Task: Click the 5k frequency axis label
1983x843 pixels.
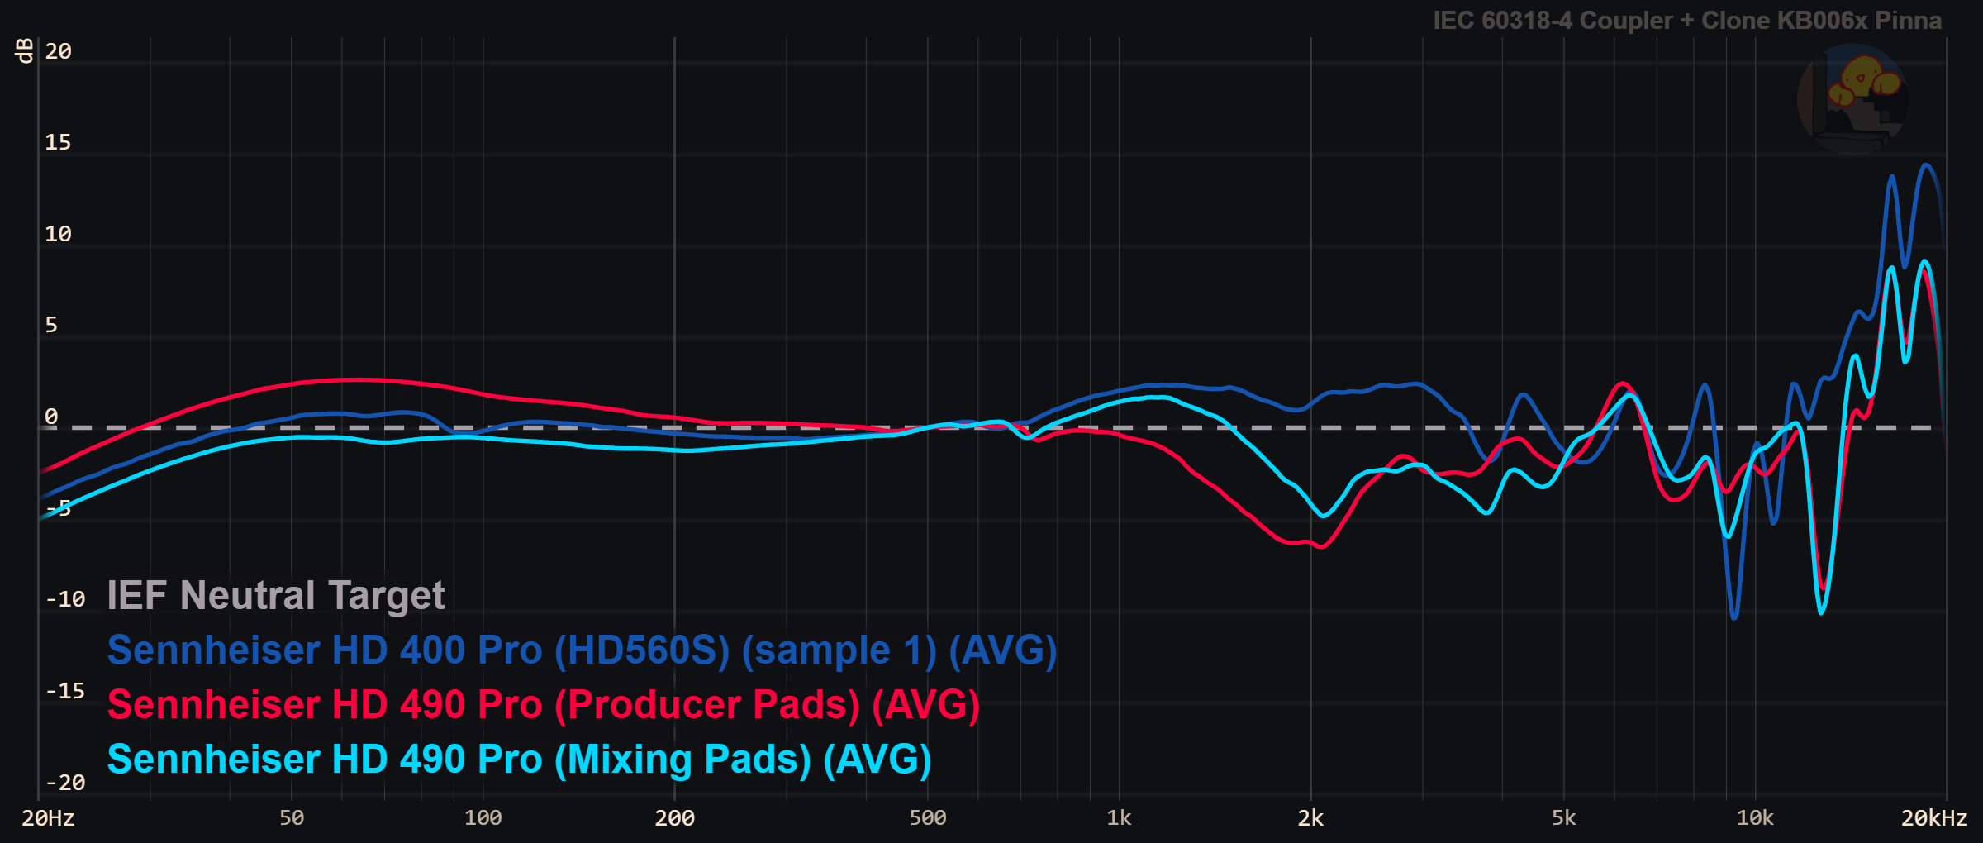Action: tap(1563, 818)
